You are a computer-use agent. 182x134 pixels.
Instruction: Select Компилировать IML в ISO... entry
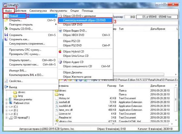(31, 75)
